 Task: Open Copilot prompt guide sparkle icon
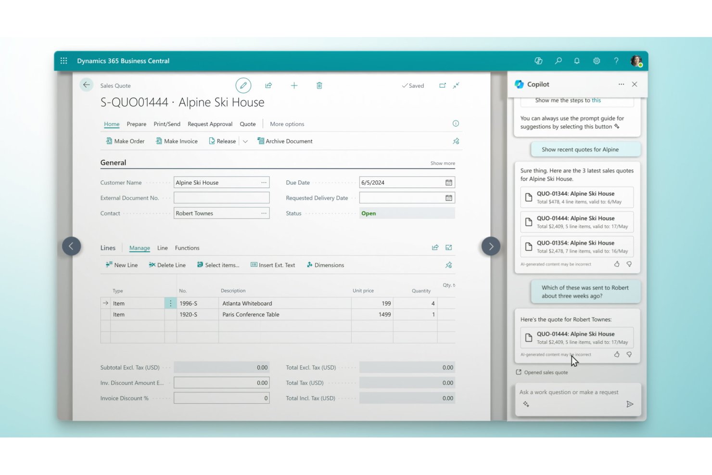(x=526, y=404)
